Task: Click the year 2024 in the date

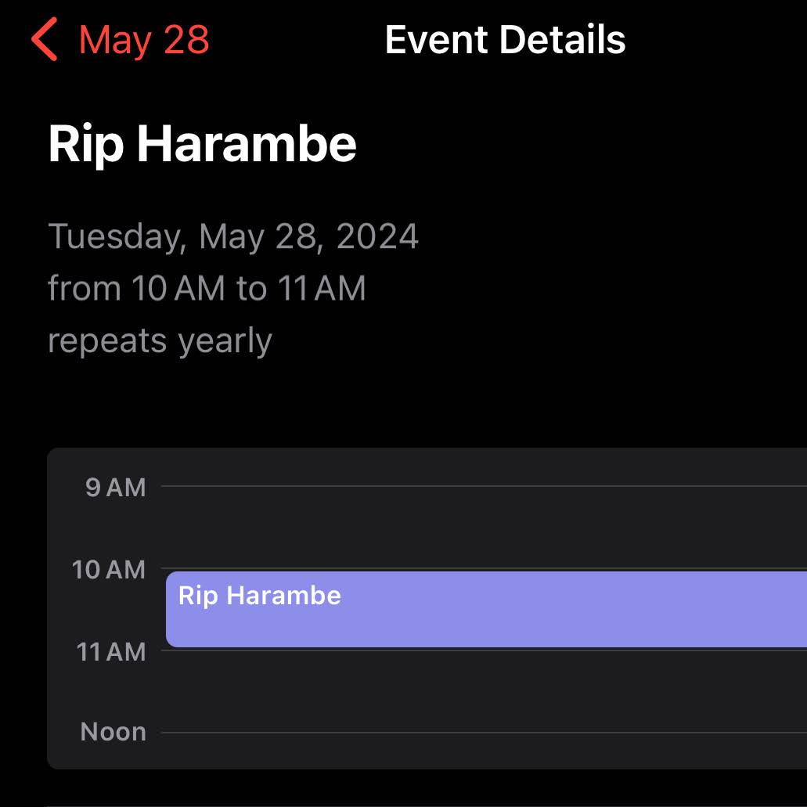Action: [x=377, y=236]
